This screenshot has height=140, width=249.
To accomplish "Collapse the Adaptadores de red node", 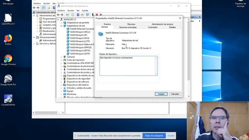I will coord(61,26).
